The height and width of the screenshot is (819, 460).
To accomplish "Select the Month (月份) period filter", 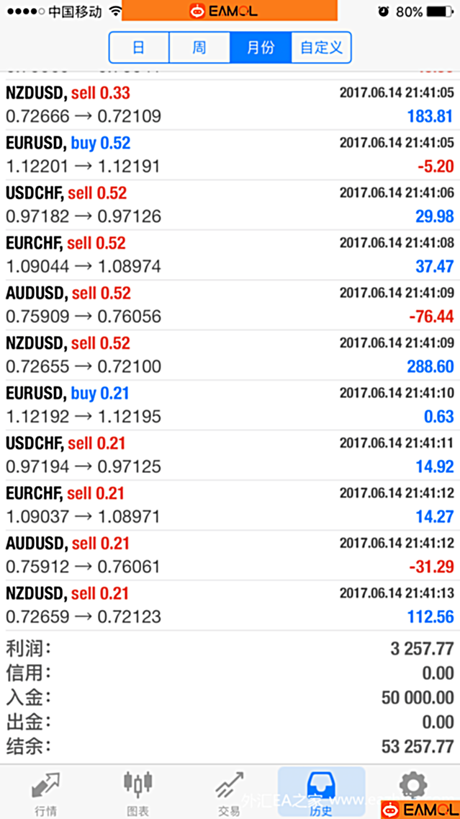I will point(261,48).
